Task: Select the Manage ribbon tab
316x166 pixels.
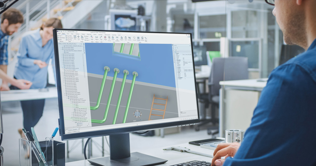Action: coord(83,34)
